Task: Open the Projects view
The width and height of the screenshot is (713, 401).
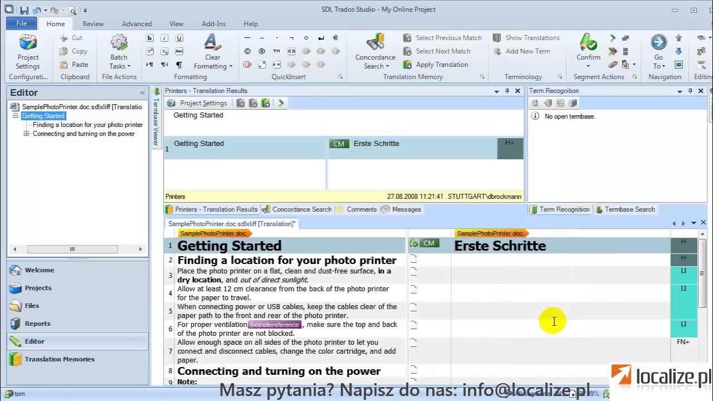Action: tap(77, 288)
